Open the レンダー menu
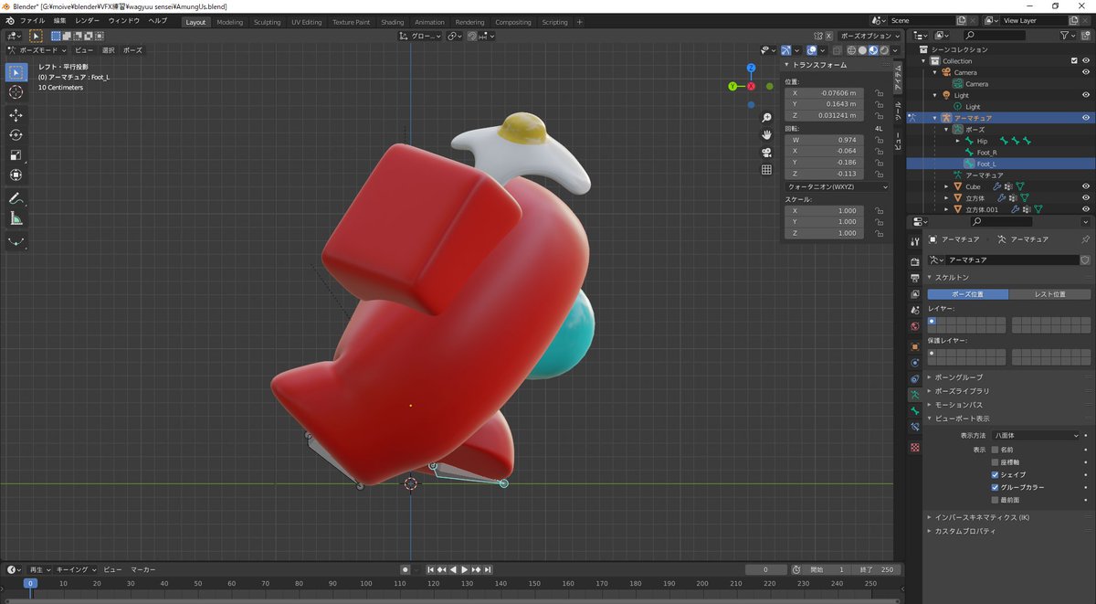 point(88,21)
